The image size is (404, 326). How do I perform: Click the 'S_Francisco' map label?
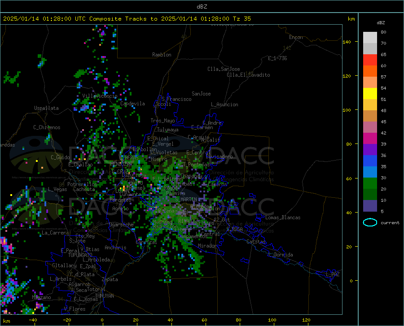pos(176,99)
